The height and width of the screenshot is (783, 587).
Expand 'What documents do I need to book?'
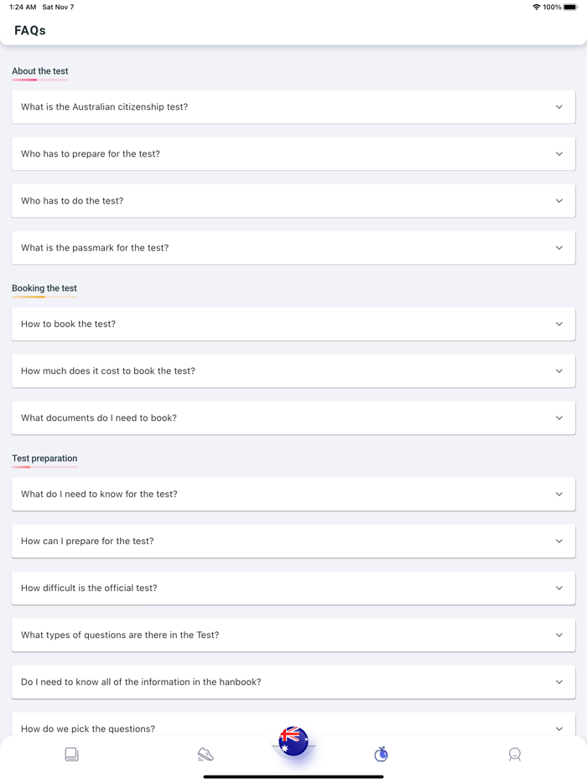pyautogui.click(x=293, y=417)
